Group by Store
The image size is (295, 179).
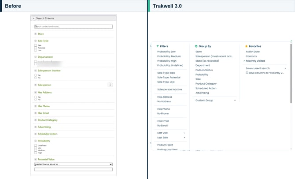point(199,52)
